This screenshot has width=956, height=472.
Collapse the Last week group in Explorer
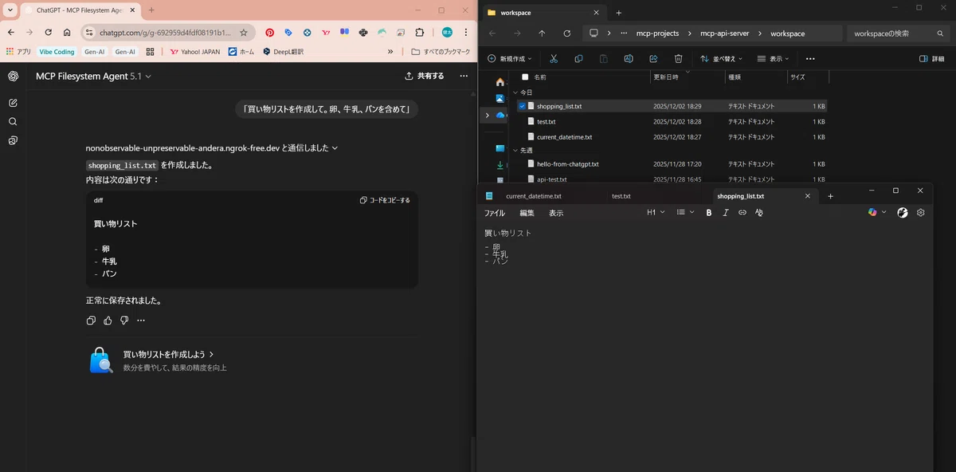pyautogui.click(x=515, y=150)
